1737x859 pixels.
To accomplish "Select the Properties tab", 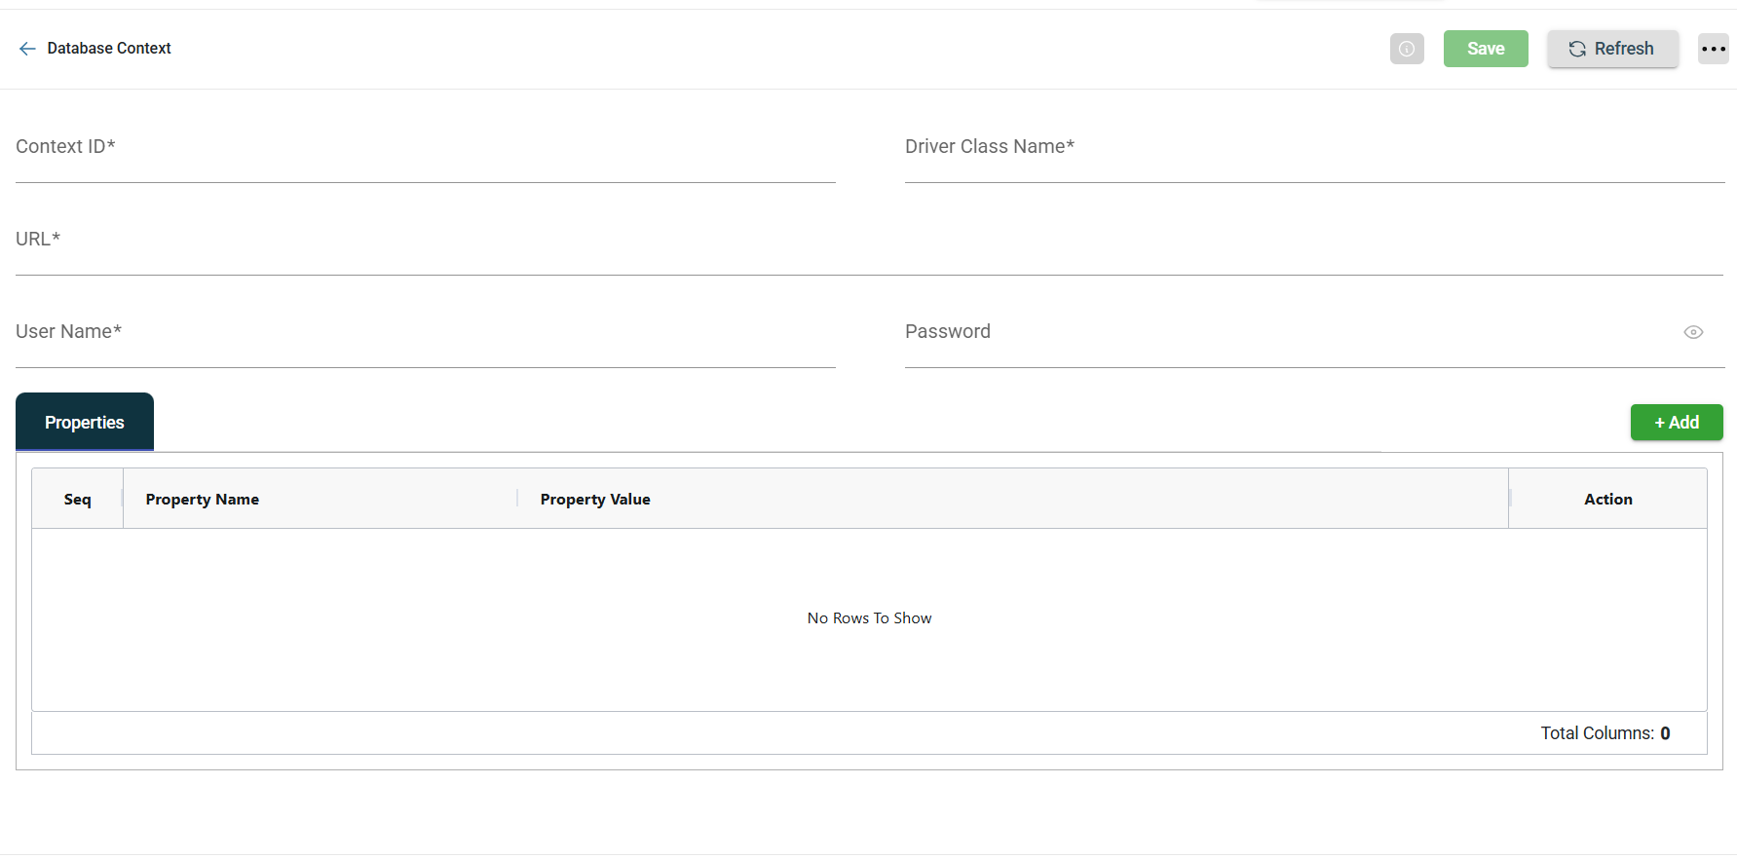I will pyautogui.click(x=85, y=423).
